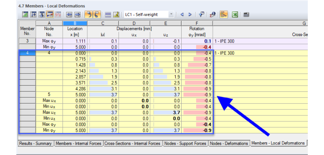Click the Max ux row label
This screenshot has width=324, height=155.
click(x=49, y=101)
